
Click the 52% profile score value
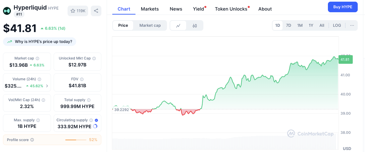pos(93,140)
